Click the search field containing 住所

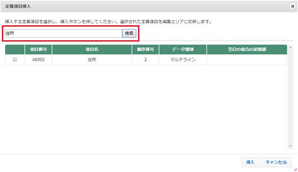(63, 33)
